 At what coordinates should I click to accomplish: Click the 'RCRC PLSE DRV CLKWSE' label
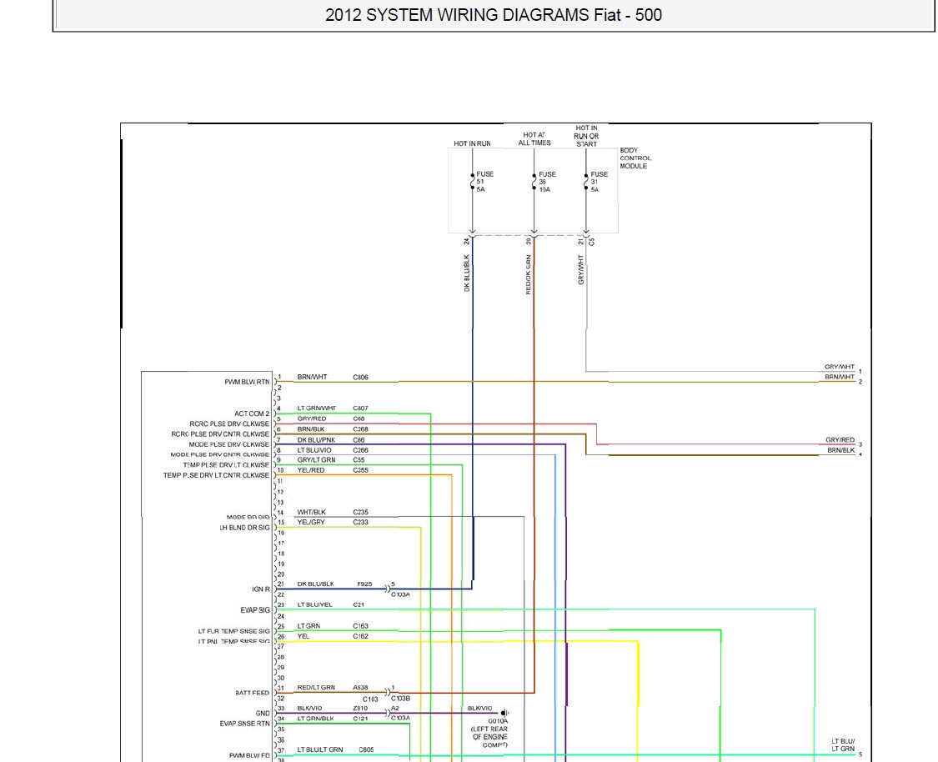229,424
